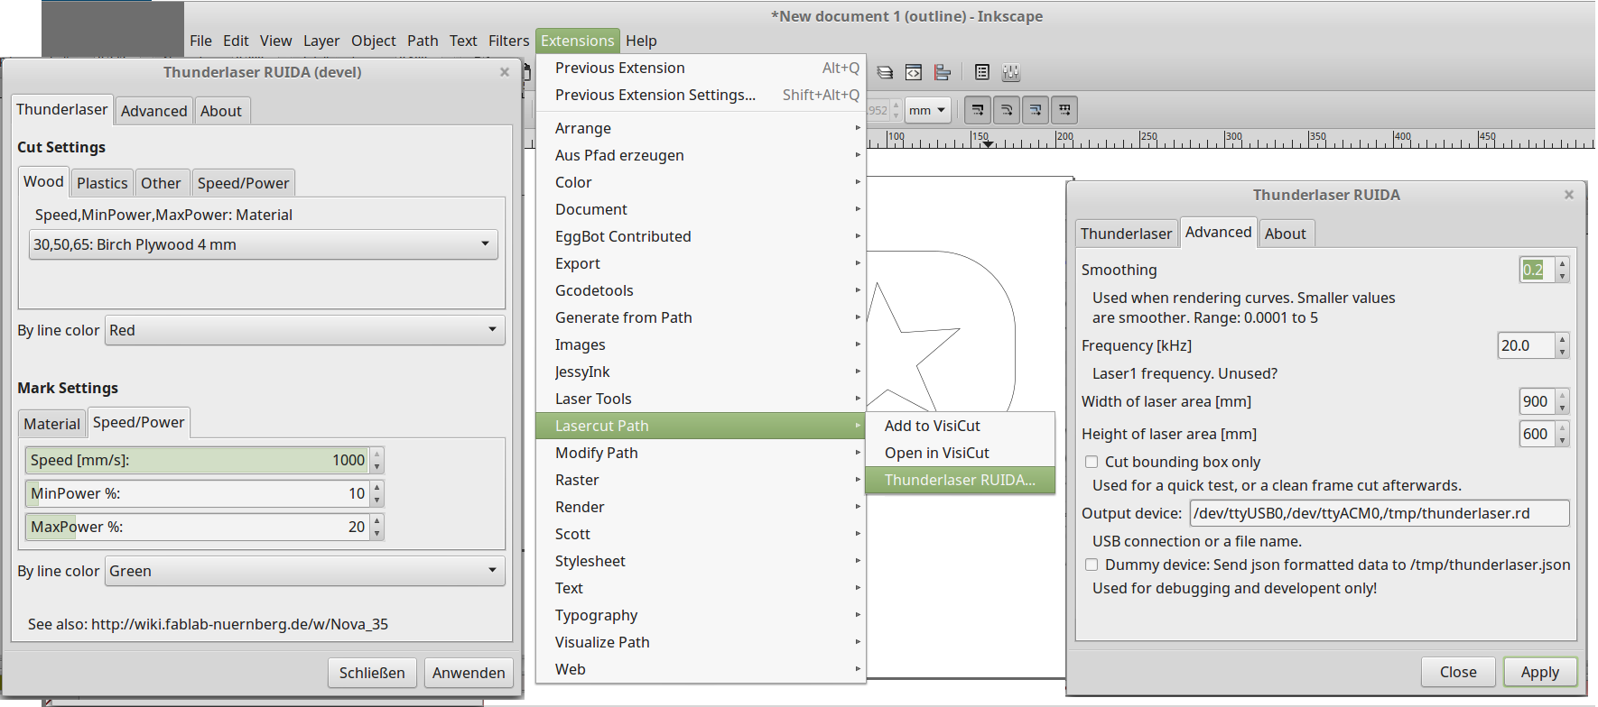Decrease Height of laser area value
1598x707 pixels.
point(1563,440)
